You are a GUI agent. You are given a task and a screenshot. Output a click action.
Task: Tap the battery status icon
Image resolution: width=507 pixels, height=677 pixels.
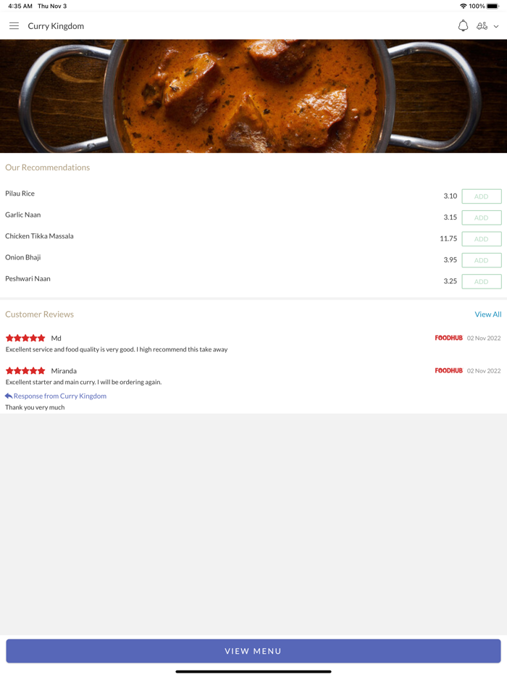(493, 6)
